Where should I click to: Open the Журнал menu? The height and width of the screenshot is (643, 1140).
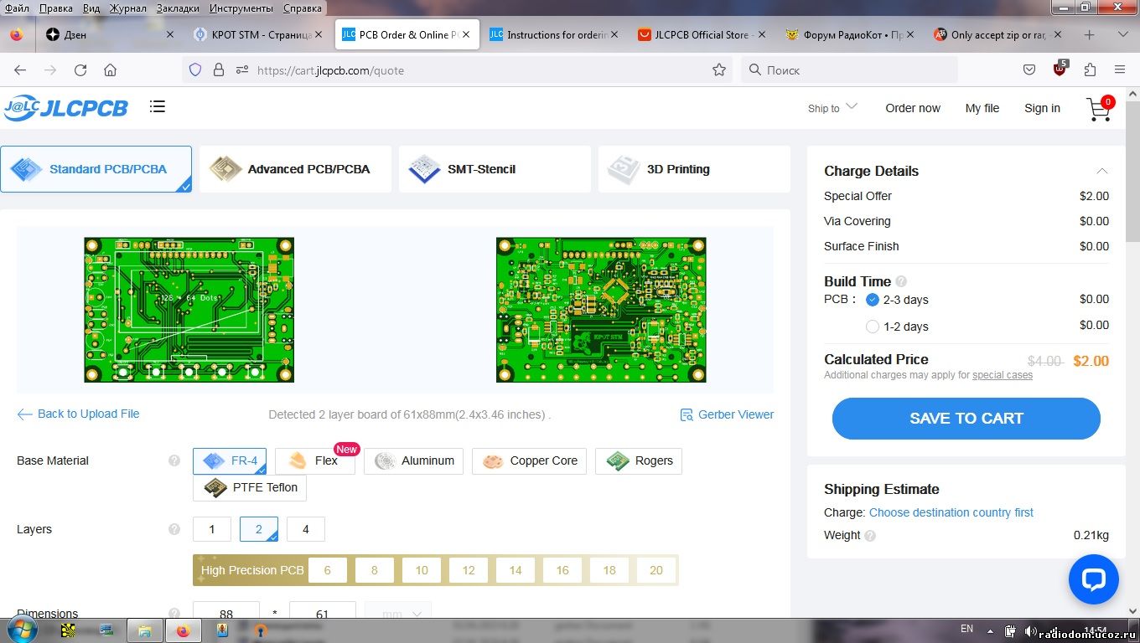pos(127,8)
